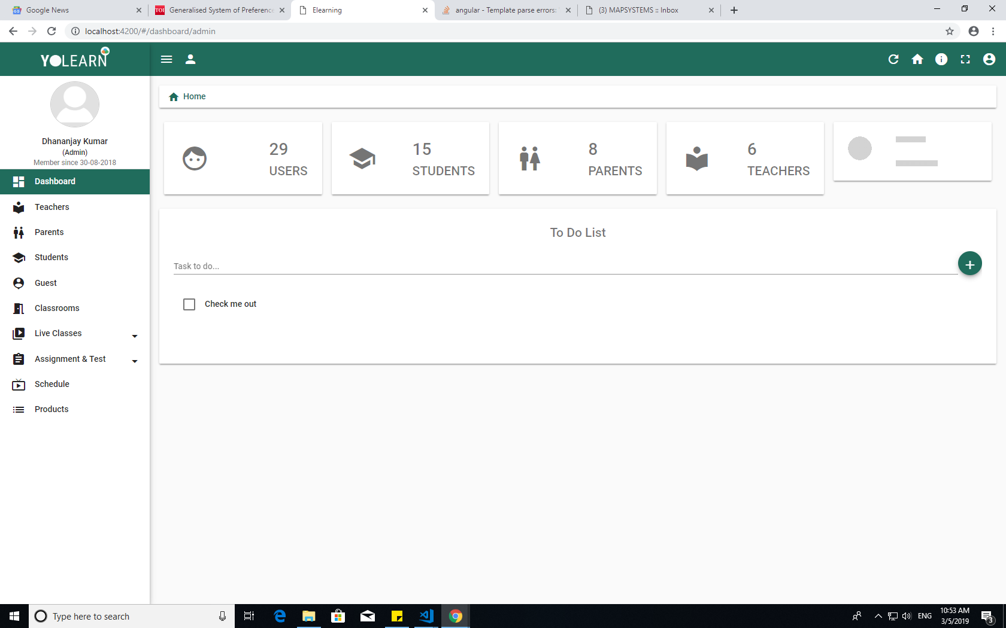Click the green add task plus button
This screenshot has width=1006, height=628.
970,264
